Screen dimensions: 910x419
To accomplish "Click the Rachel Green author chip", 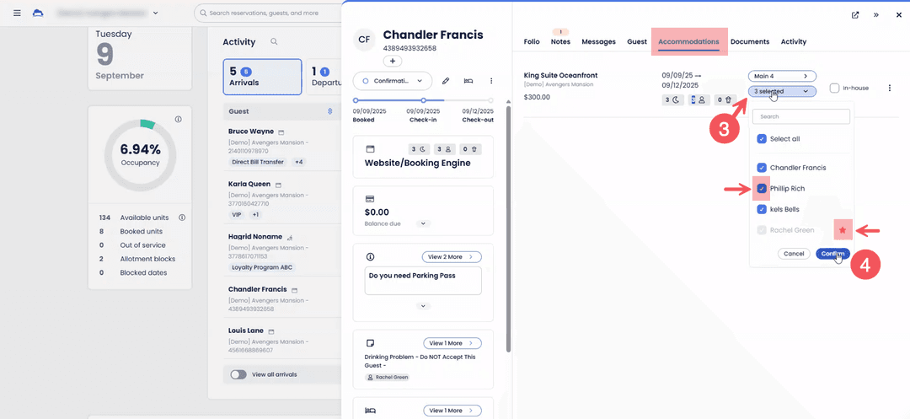I will click(x=388, y=377).
